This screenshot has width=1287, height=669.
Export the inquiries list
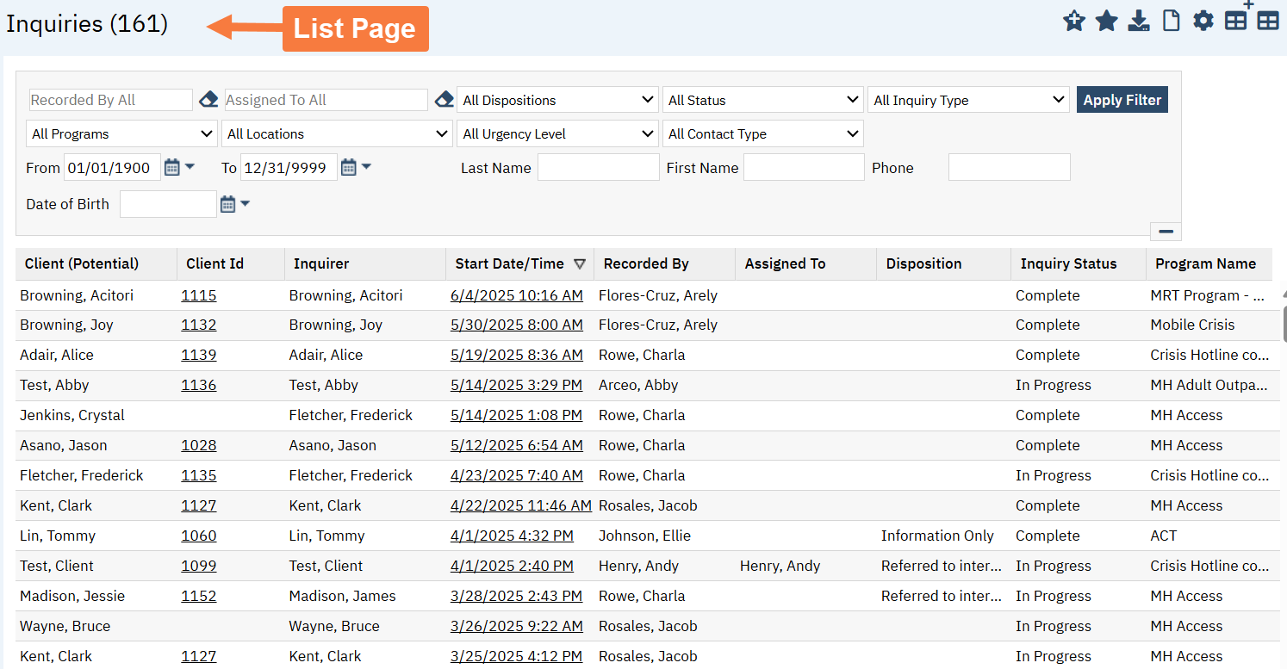coord(1139,20)
